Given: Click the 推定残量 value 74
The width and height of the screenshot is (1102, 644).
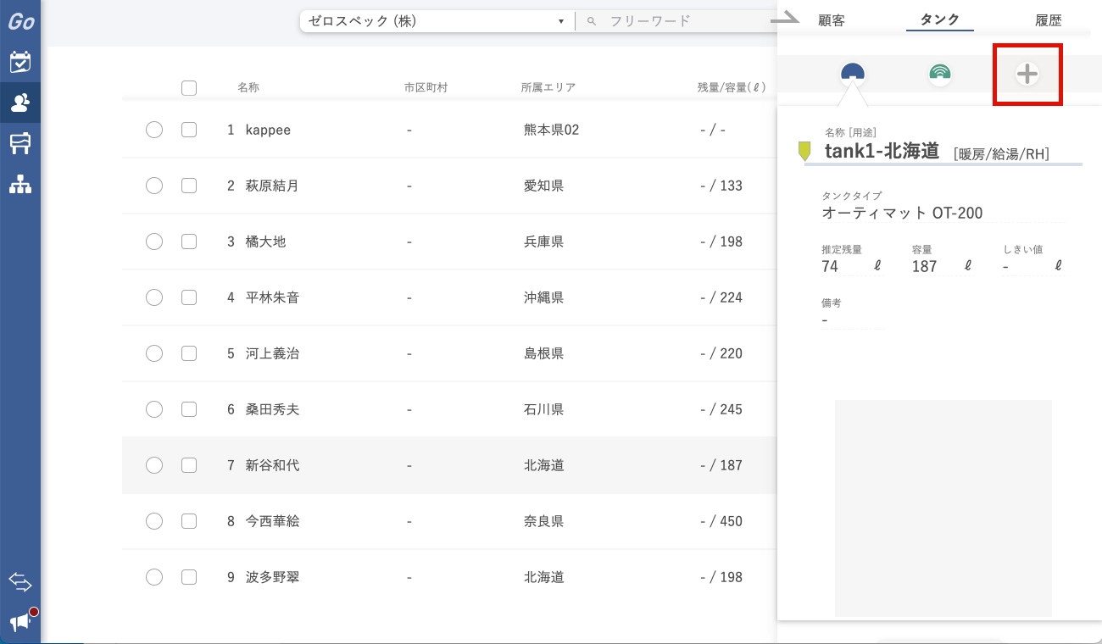Looking at the screenshot, I should pyautogui.click(x=831, y=266).
